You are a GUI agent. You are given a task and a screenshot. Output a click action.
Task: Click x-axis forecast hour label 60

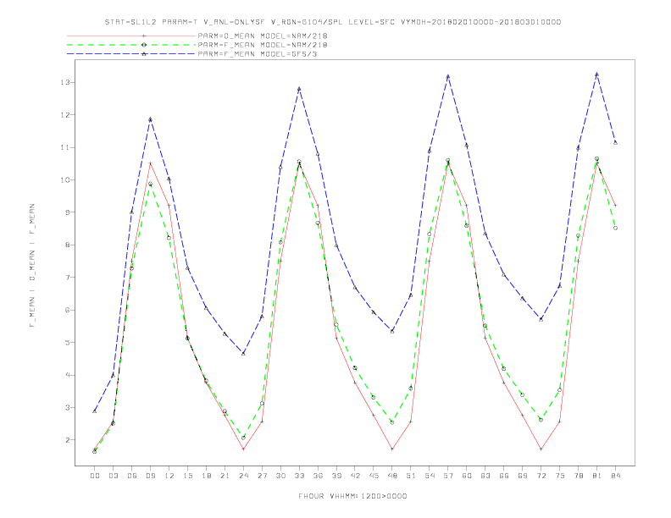(467, 476)
